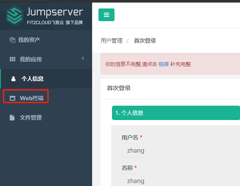The width and height of the screenshot is (240, 186).
Task: Open 我的资产 menu item
Action: (x=46, y=40)
